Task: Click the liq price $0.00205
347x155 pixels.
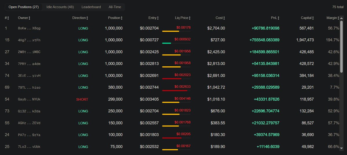Action: click(184, 134)
